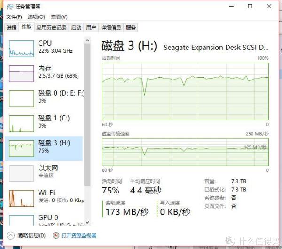Open the 查看(V) menu
Image resolution: width=282 pixels, height=249 pixels.
click(x=59, y=17)
